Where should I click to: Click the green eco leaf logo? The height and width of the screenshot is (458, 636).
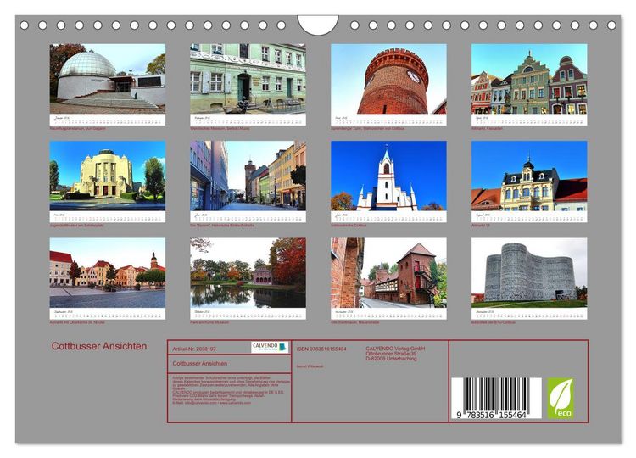(561, 399)
